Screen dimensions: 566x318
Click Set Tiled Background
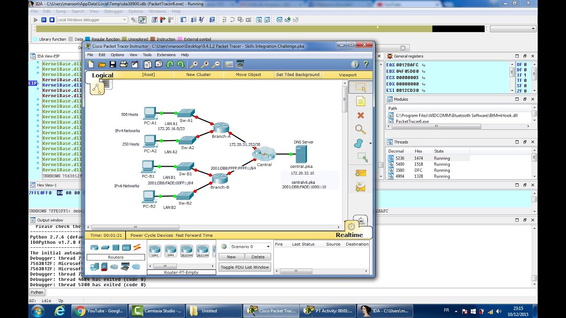298,75
